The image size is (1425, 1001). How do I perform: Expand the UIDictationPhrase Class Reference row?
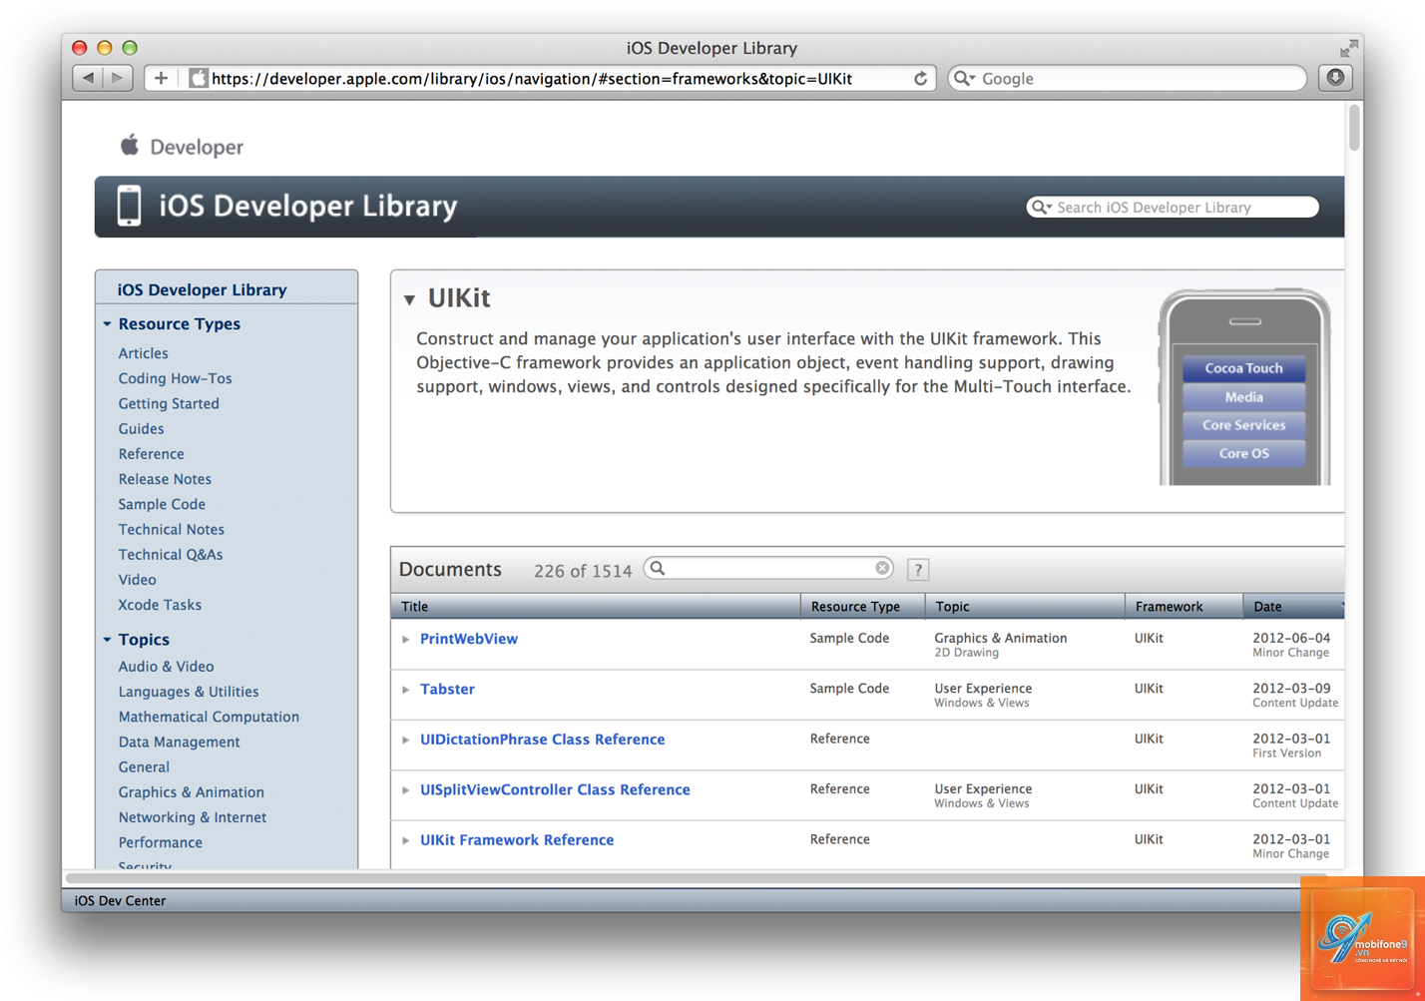406,740
